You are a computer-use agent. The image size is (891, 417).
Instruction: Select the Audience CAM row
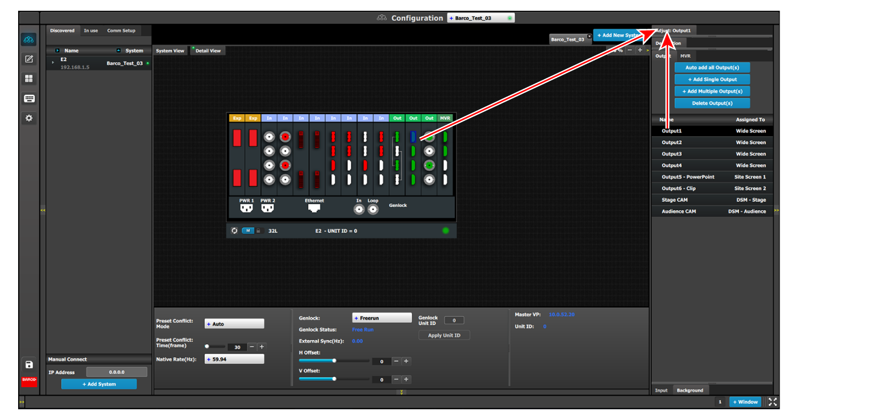pyautogui.click(x=712, y=211)
